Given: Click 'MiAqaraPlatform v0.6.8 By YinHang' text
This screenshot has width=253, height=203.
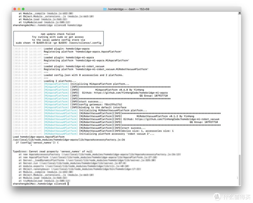Looking at the screenshot, I should [120, 90].
